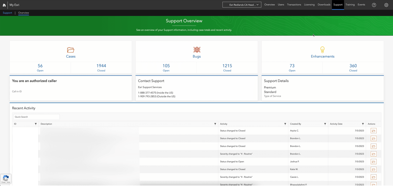
Task: Focus the Quick Search field
Action: click(36, 117)
